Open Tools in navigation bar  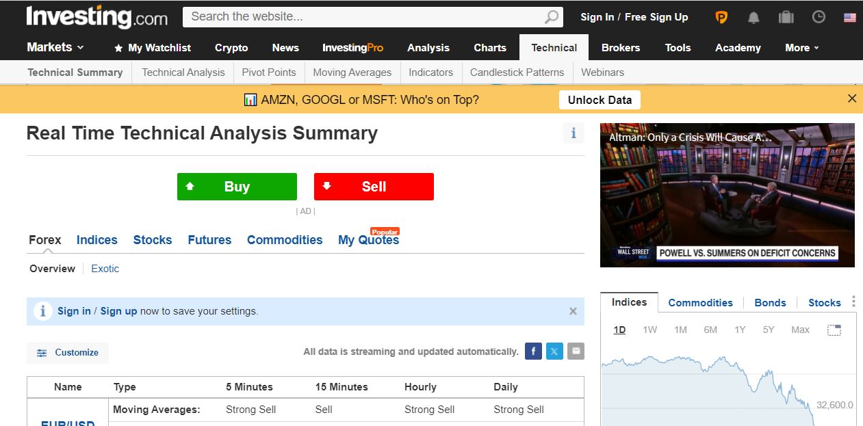tap(678, 48)
